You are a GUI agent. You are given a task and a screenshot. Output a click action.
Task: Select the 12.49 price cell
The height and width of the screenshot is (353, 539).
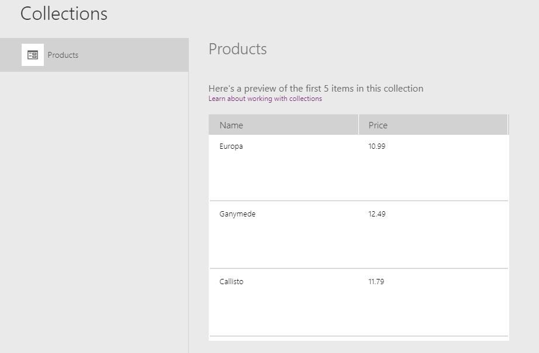point(376,214)
